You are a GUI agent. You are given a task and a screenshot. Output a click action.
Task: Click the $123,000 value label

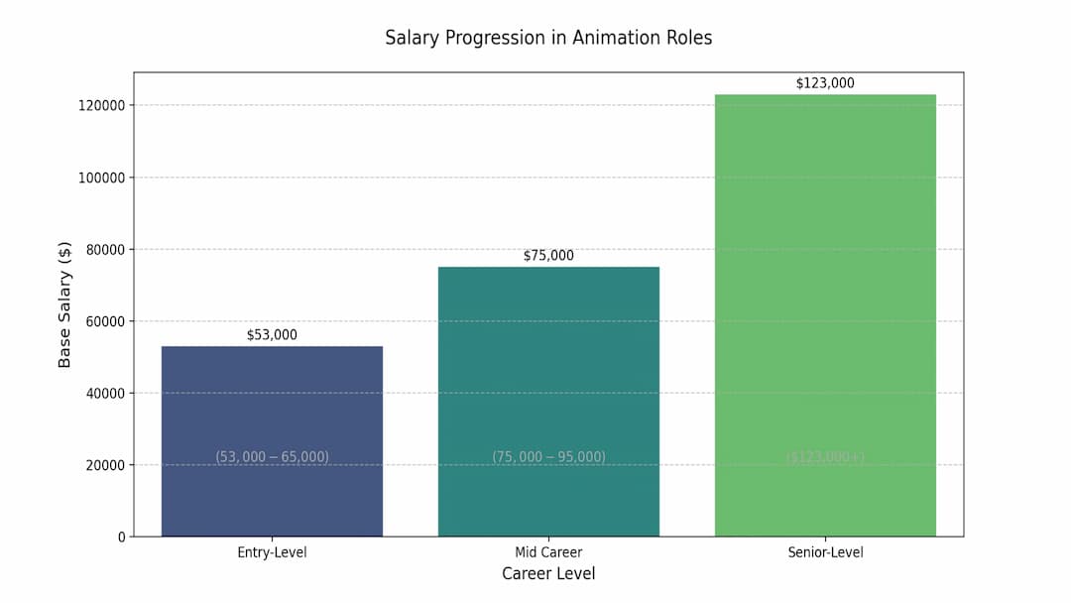coord(825,83)
